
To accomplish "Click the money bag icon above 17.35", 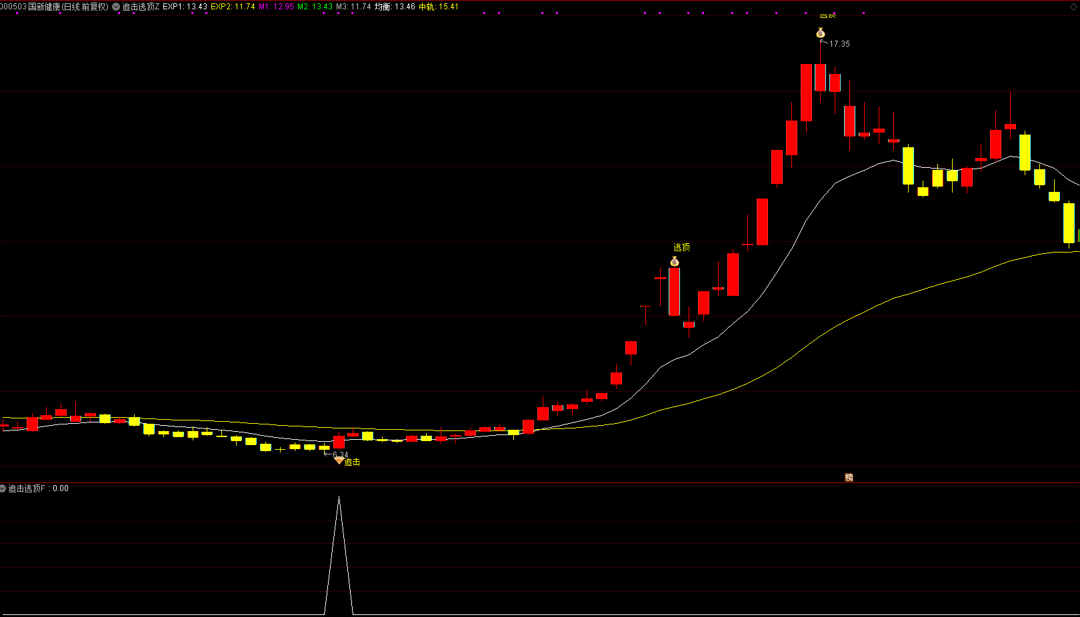I will pyautogui.click(x=821, y=33).
